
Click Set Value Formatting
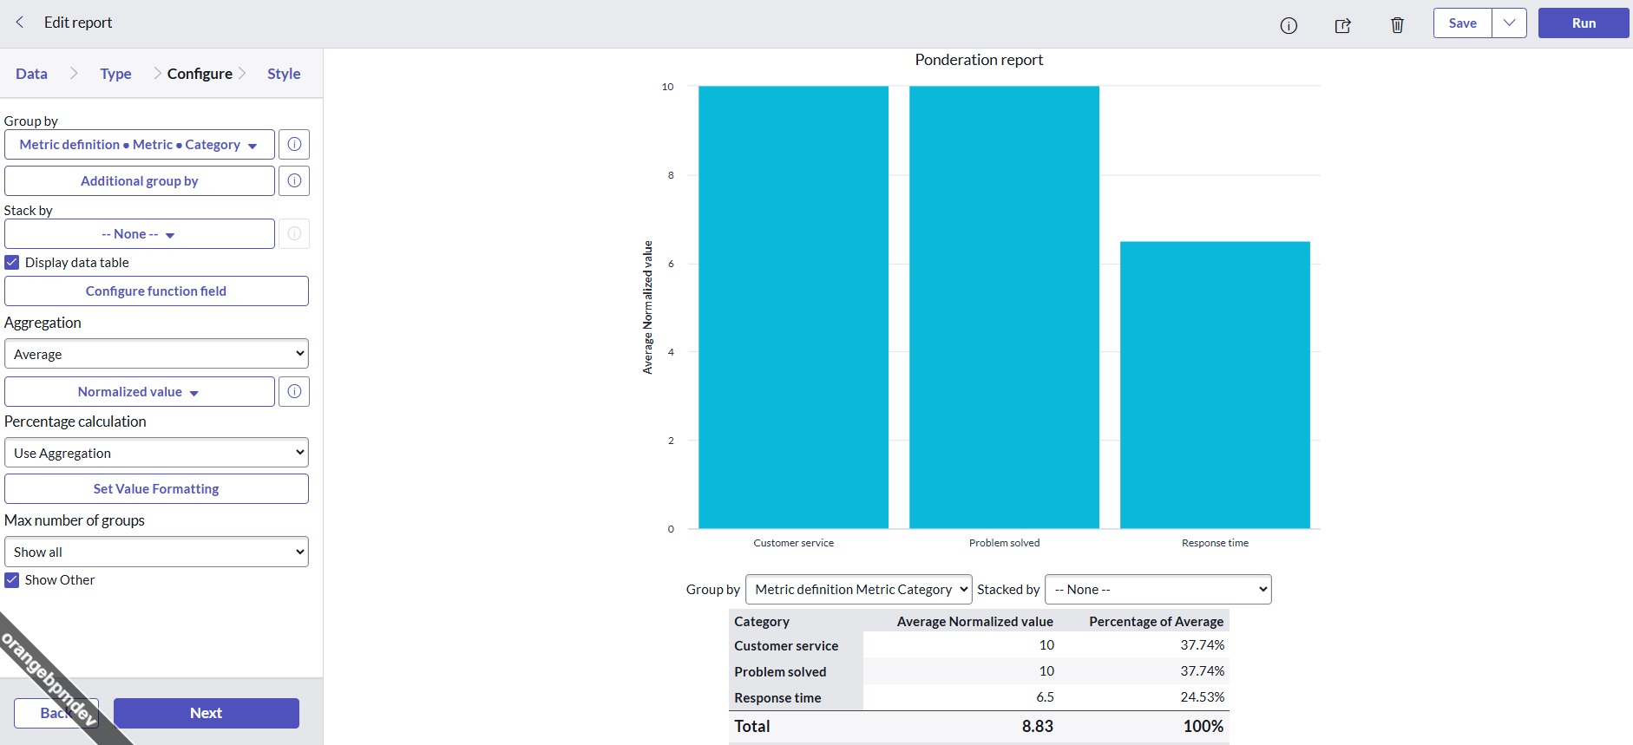tap(156, 489)
